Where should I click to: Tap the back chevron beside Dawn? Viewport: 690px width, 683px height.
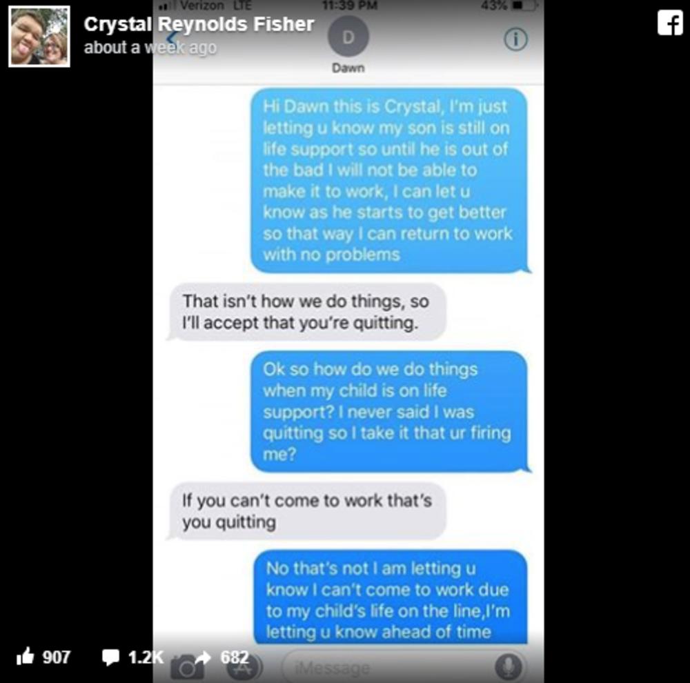click(x=173, y=37)
